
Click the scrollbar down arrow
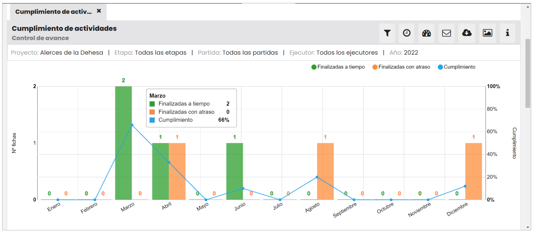click(x=528, y=227)
